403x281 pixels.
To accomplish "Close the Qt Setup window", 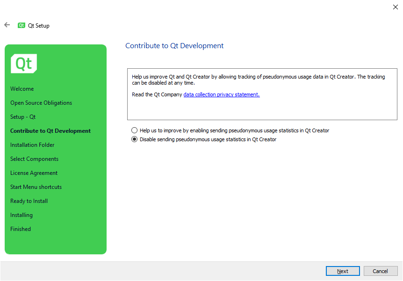I will coord(396,7).
